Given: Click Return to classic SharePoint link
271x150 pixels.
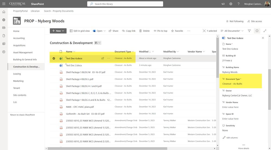Looking at the screenshot, I should tap(23, 115).
